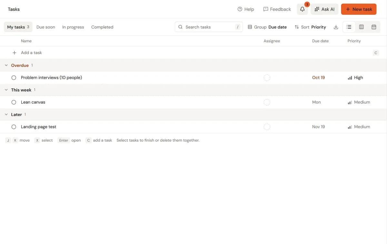387x244 pixels.
Task: Click Medium priority on Lean canvas row
Action: [x=359, y=102]
